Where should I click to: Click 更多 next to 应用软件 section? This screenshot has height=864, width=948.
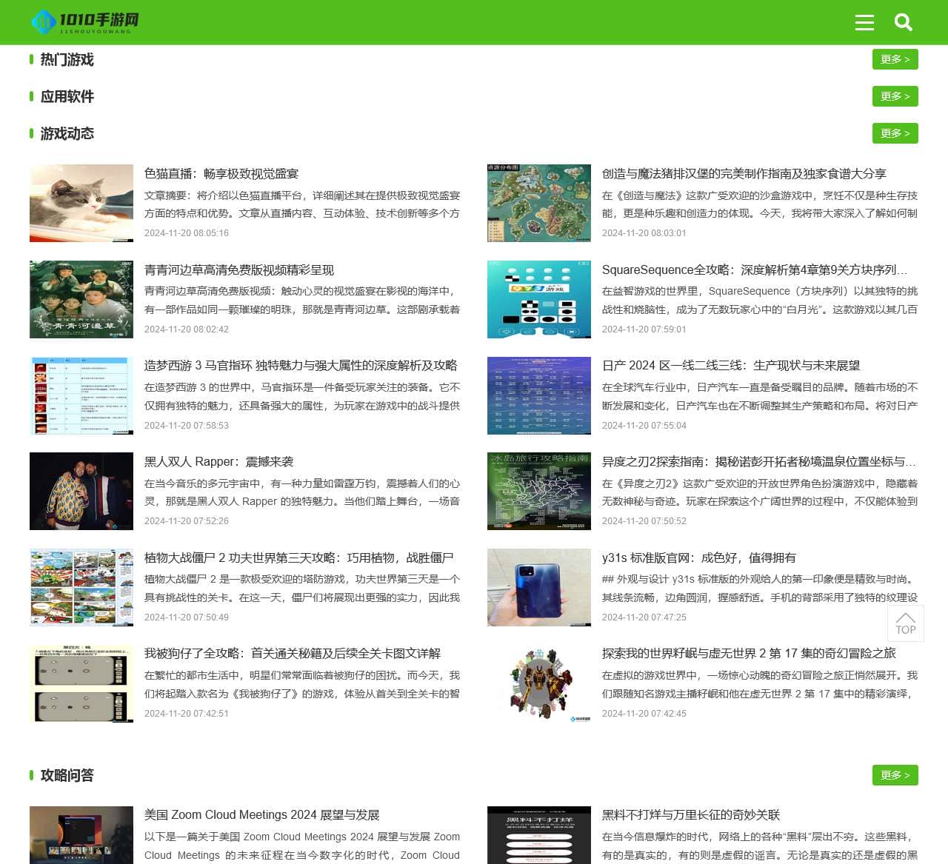[x=895, y=96]
